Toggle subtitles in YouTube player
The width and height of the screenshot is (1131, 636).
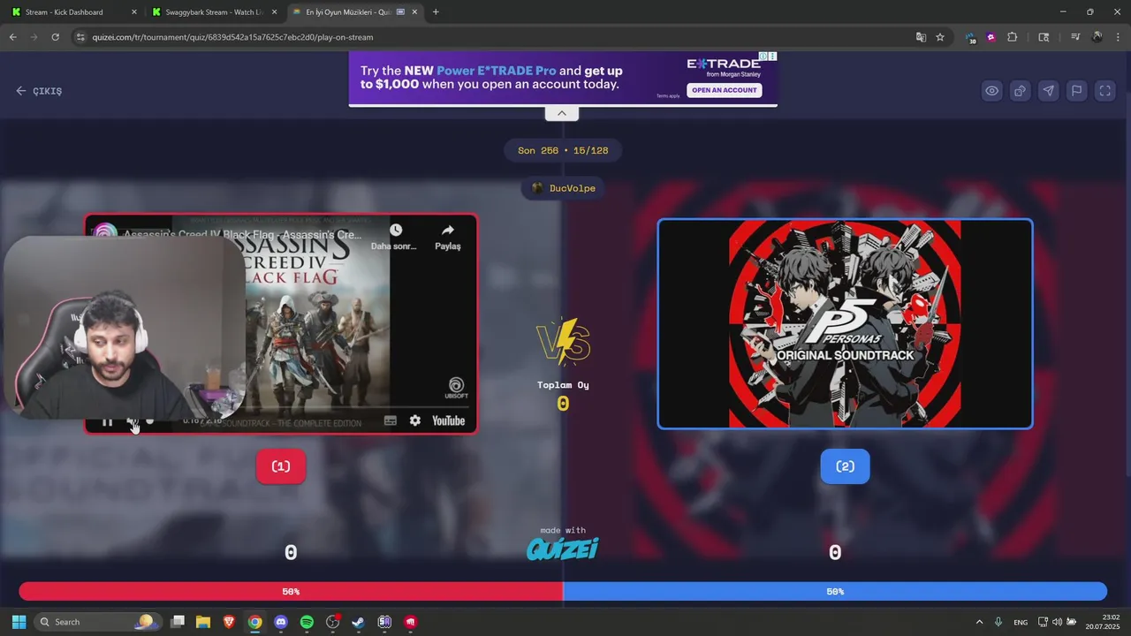click(x=391, y=421)
